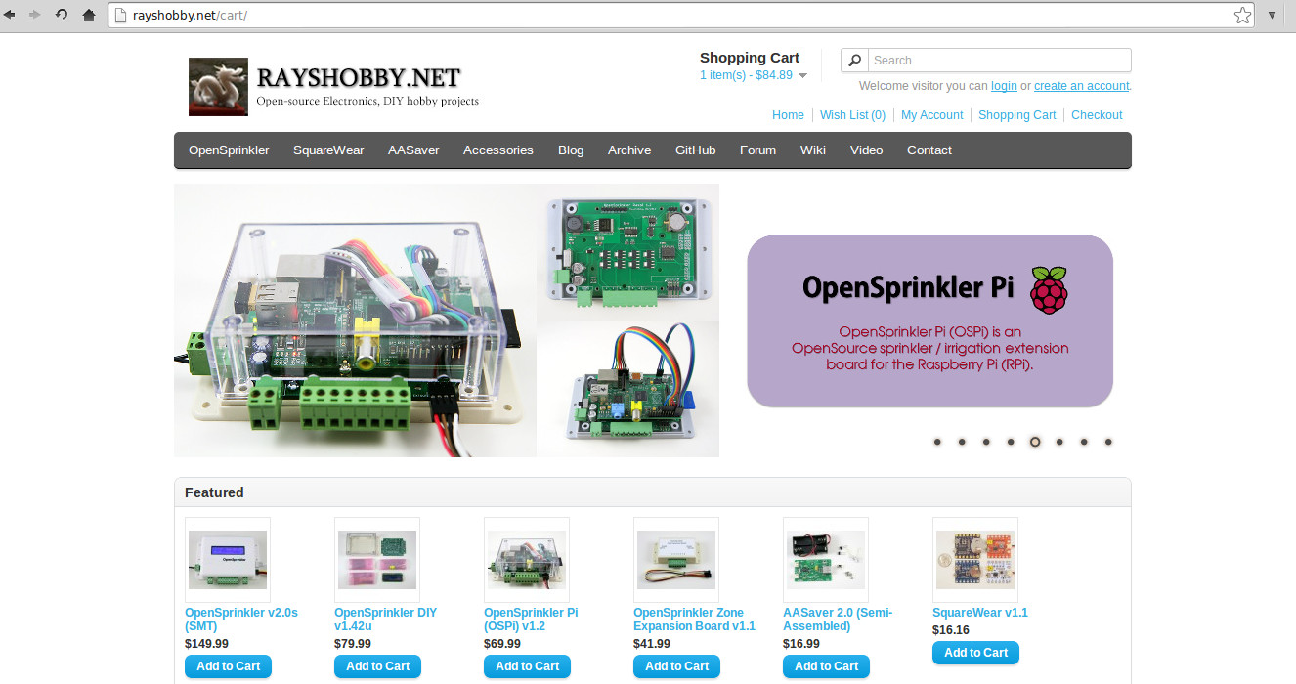Open OpenSprinkler v2.0s (SMT) title link
The width and height of the screenshot is (1296, 684).
click(241, 620)
